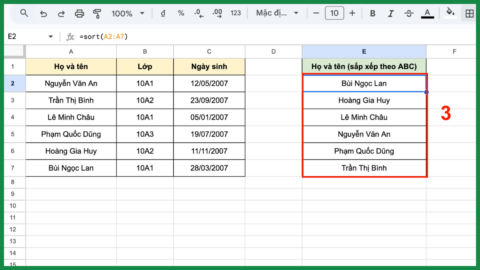Click the formula bar containing =sort(A2:A7)
The height and width of the screenshot is (270, 480).
240,37
